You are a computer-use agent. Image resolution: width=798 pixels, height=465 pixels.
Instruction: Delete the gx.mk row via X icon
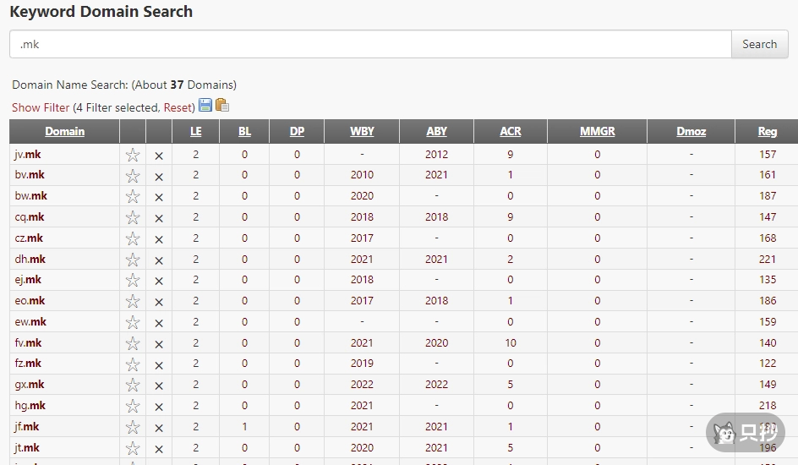[158, 386]
